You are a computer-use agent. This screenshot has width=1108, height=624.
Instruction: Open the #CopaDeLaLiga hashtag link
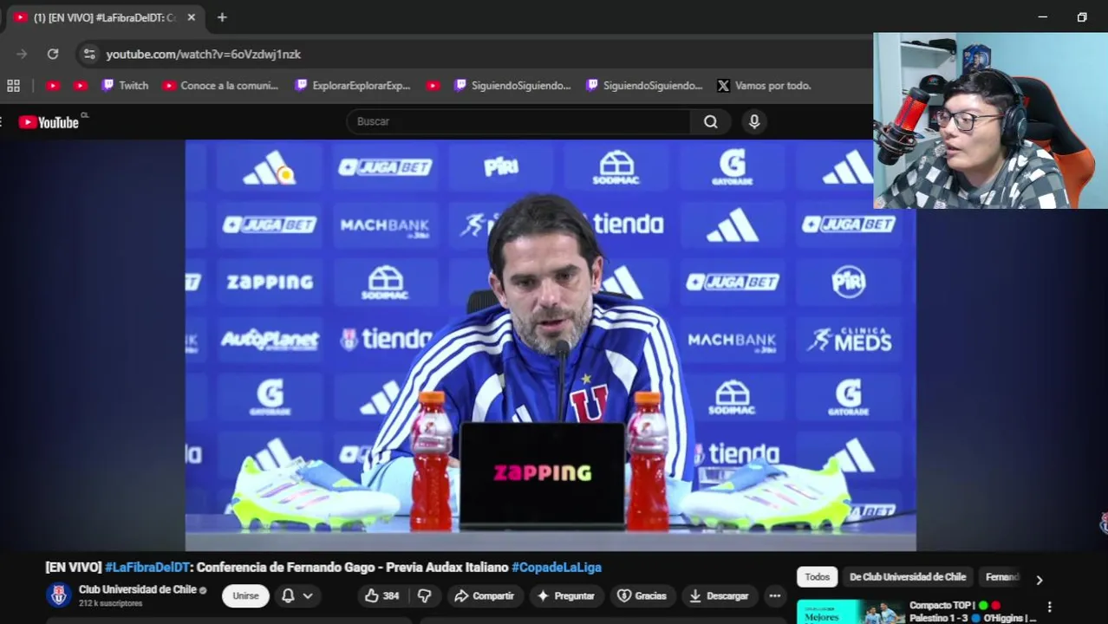[x=557, y=567]
